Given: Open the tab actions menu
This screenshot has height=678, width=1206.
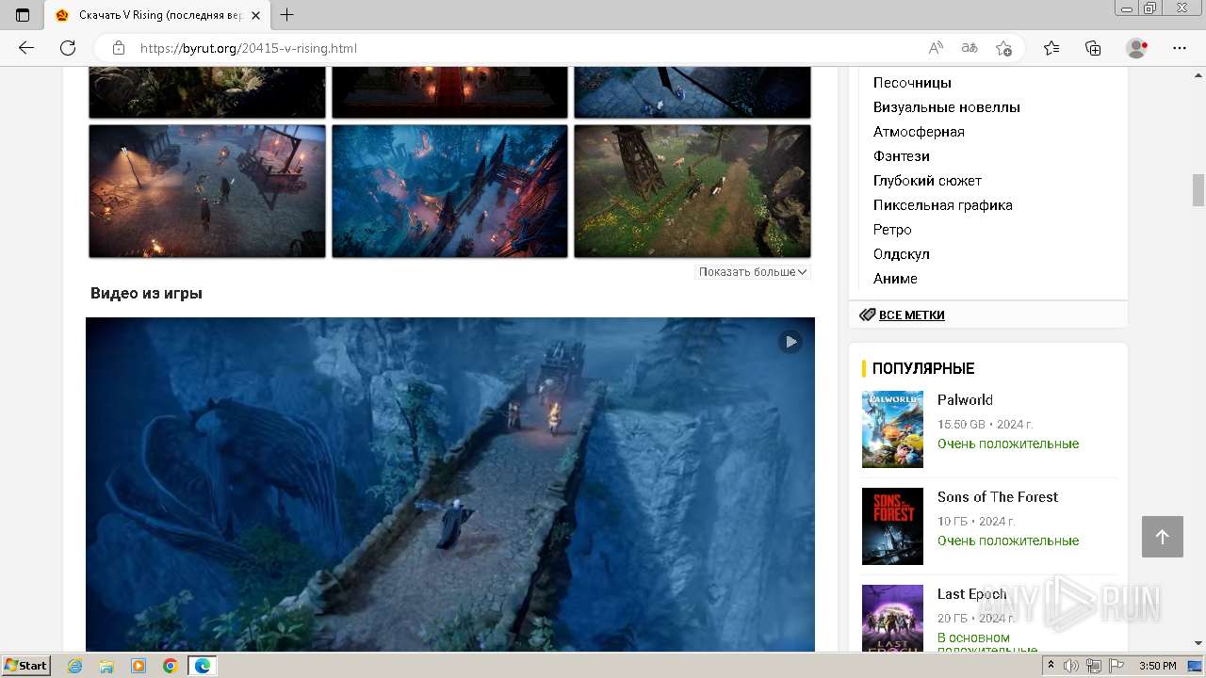Looking at the screenshot, I should [x=23, y=15].
